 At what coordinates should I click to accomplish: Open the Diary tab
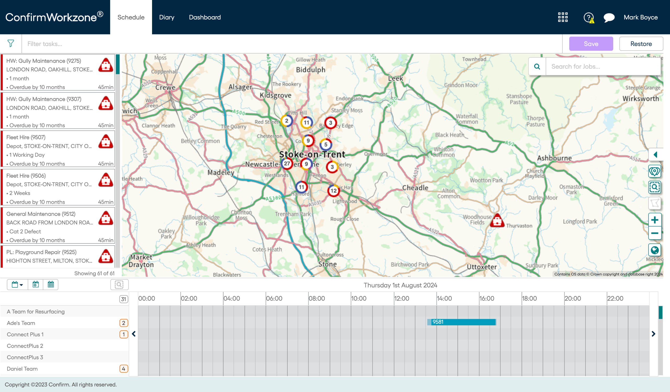tap(167, 17)
